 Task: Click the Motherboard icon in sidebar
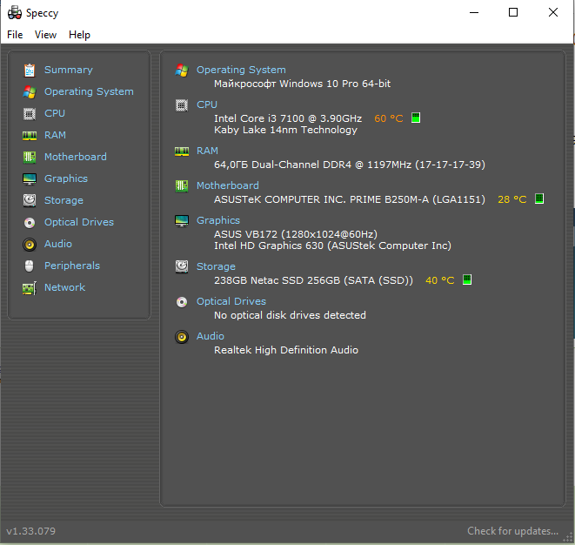click(x=30, y=157)
